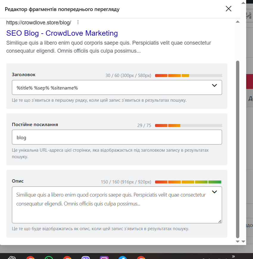Screen dimensions: 253x259
Task: Focus the Опис description textarea
Action: tap(117, 205)
